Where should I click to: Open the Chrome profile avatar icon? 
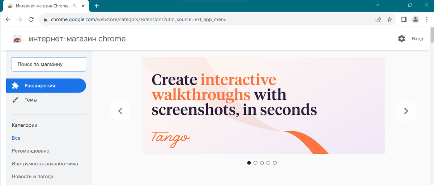click(x=416, y=19)
